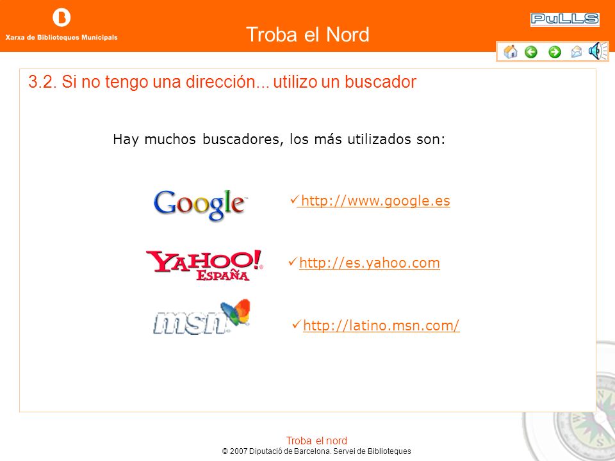Open the http://latino.msn.com/ link
Screen dimensions: 615x461
click(x=381, y=325)
